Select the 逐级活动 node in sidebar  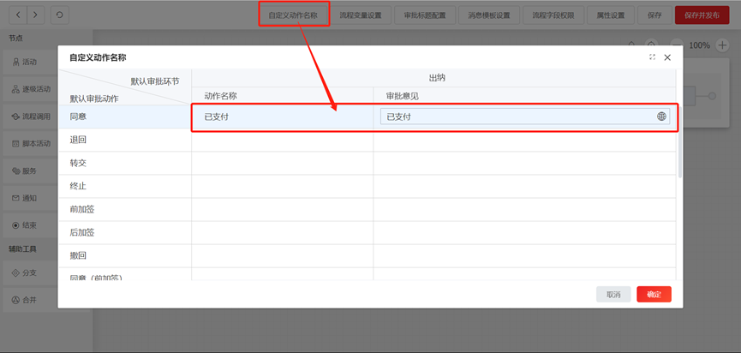tap(31, 89)
